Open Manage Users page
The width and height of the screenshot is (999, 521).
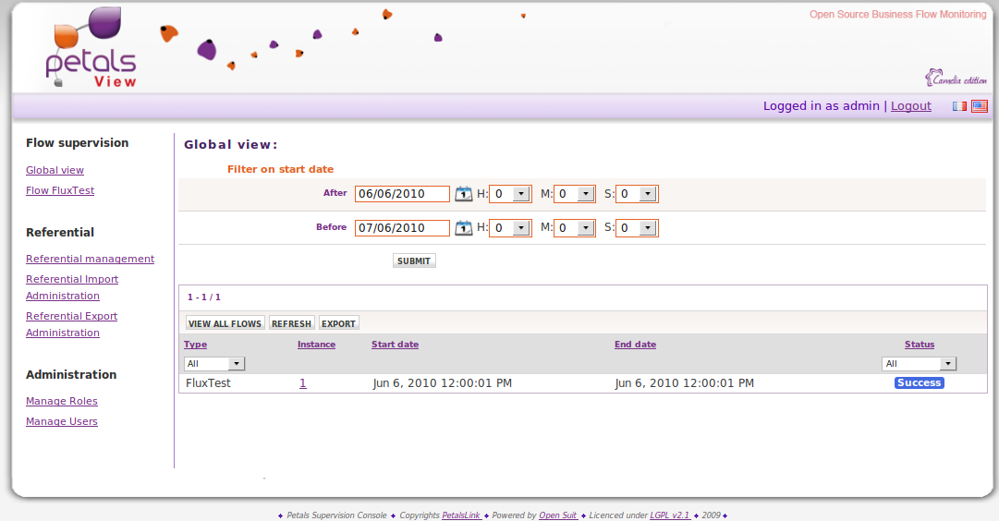coord(61,421)
